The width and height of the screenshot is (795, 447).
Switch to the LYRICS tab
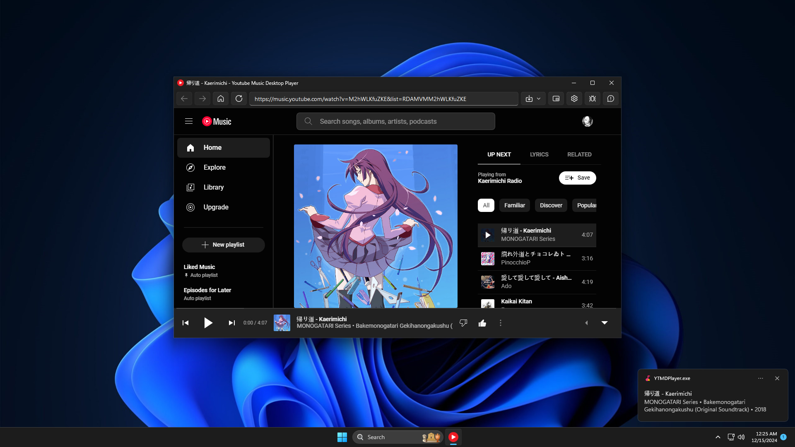539,154
